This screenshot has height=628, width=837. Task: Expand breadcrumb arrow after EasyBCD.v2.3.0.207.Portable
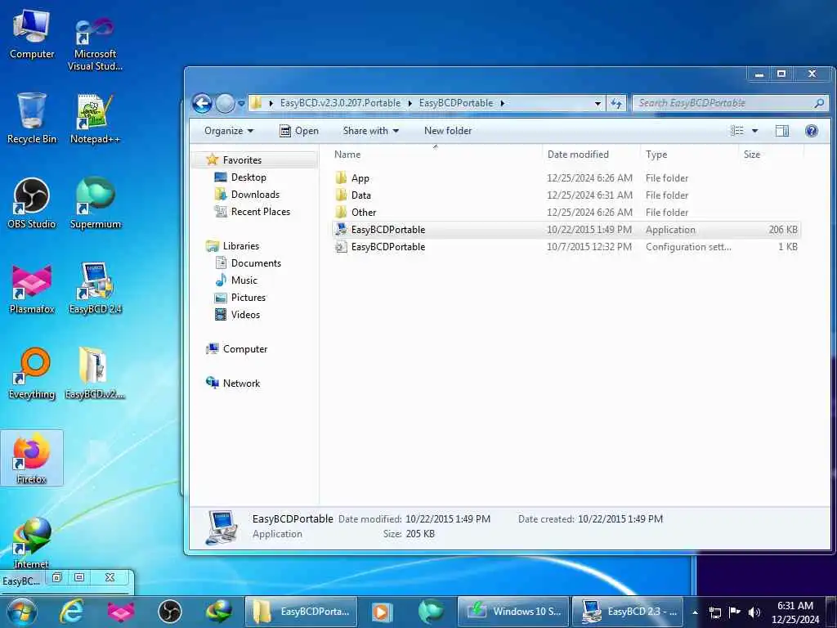coord(410,103)
